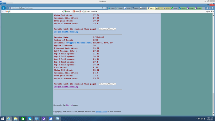Open Favorites with the star icon
The image size is (215, 121).
[x=210, y=8]
